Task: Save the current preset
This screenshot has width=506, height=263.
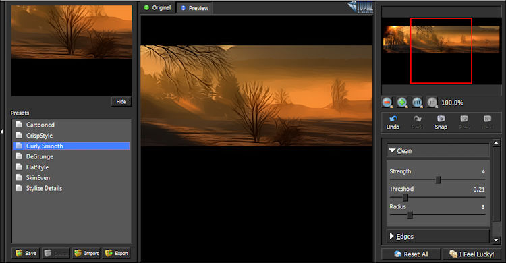Action: click(26, 254)
